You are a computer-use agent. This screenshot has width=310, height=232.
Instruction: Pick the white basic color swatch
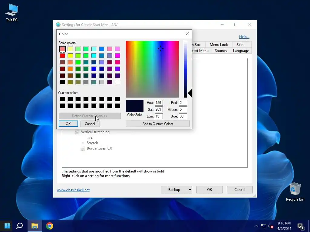[117, 82]
